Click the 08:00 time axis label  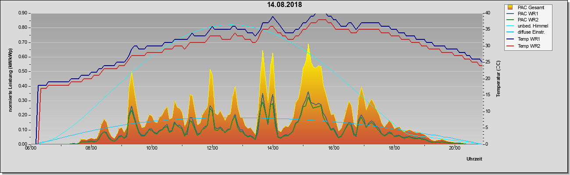(91, 148)
